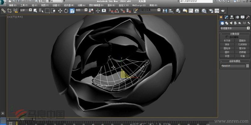Click the 长方体 box button
Screen dimensions: 251x125
pos(227,40)
